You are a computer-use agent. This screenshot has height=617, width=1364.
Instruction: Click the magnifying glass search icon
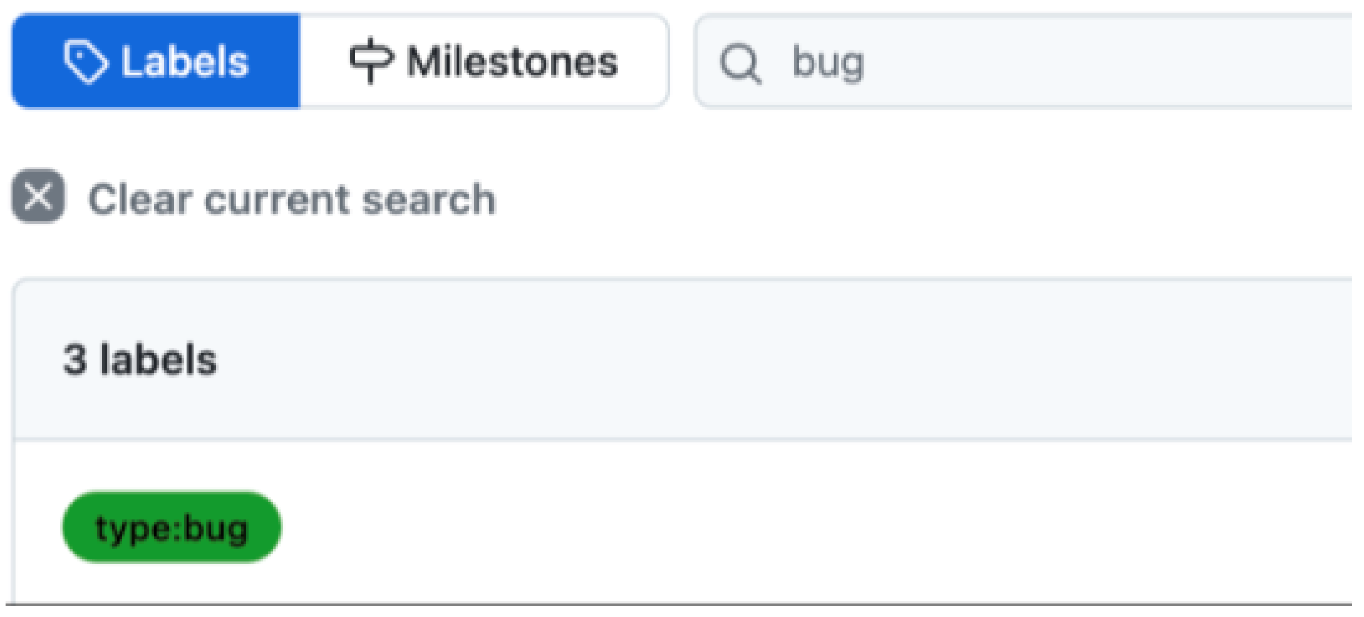[740, 63]
